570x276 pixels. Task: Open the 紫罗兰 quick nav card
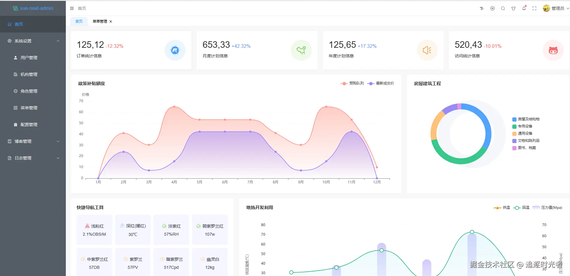(133, 262)
